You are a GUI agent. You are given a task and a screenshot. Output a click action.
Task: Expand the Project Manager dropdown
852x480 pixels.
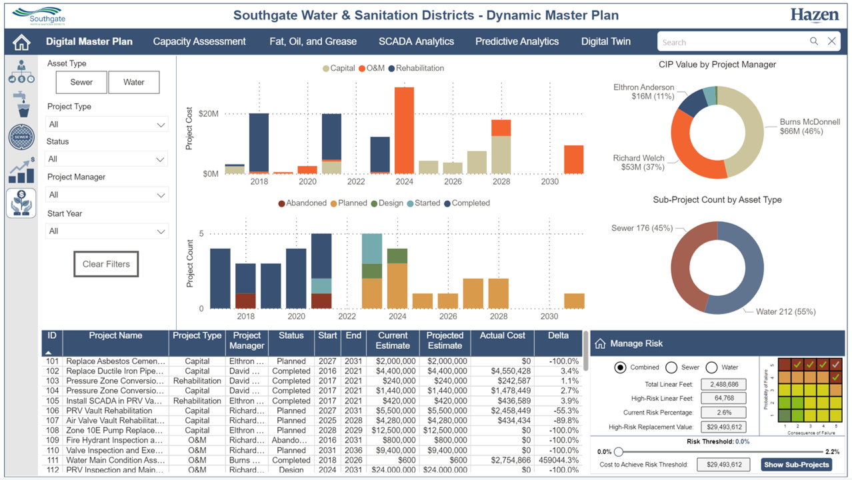[107, 195]
